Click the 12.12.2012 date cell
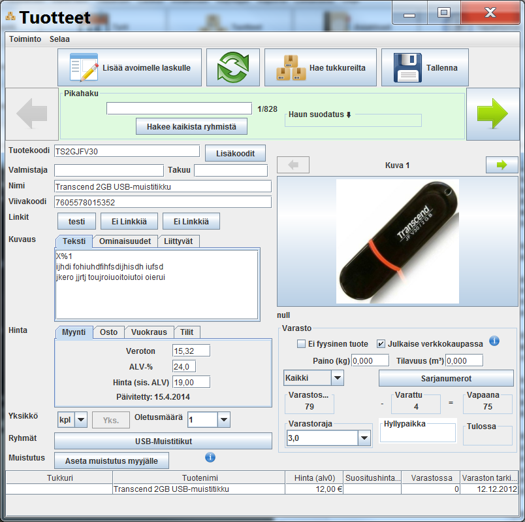525x522 pixels. click(489, 489)
